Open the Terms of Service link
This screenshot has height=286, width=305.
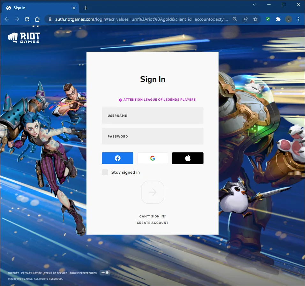(56, 273)
